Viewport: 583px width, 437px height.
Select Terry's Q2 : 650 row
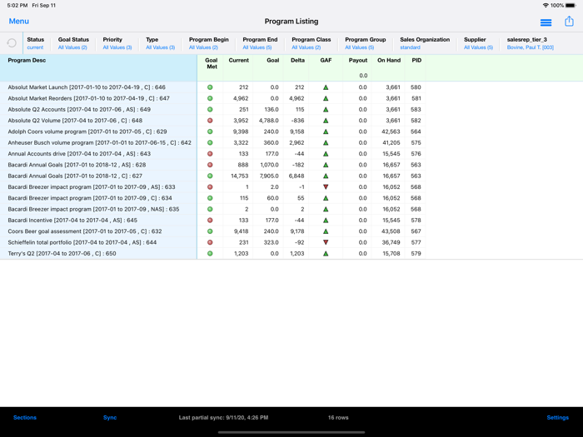[212, 253]
